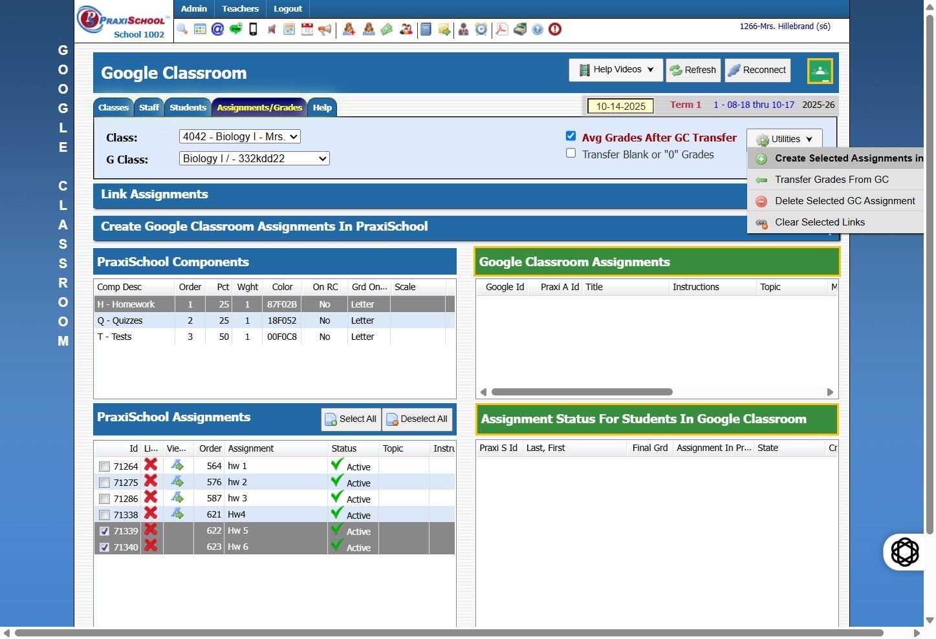Check the box for assignment 71286
The width and height of the screenshot is (936, 639).
(x=104, y=499)
